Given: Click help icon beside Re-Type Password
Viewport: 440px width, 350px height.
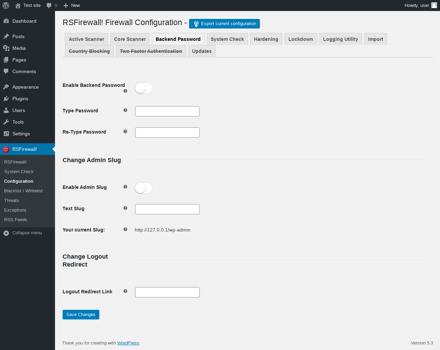Looking at the screenshot, I should point(125,131).
